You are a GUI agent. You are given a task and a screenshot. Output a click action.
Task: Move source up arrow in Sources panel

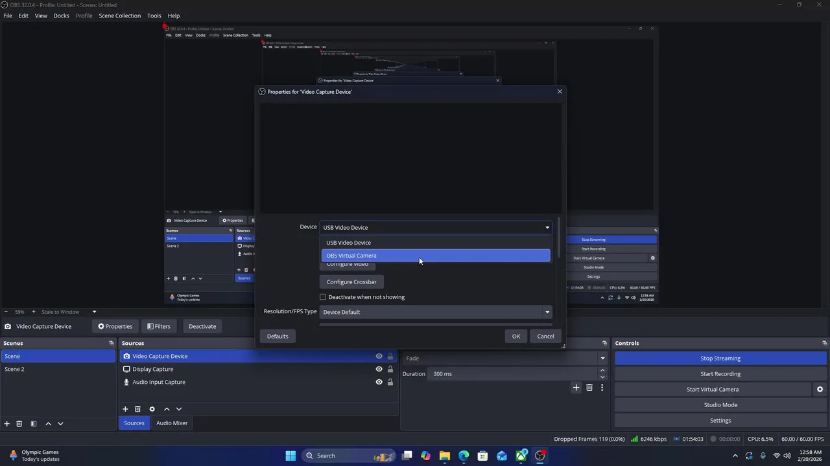click(167, 409)
